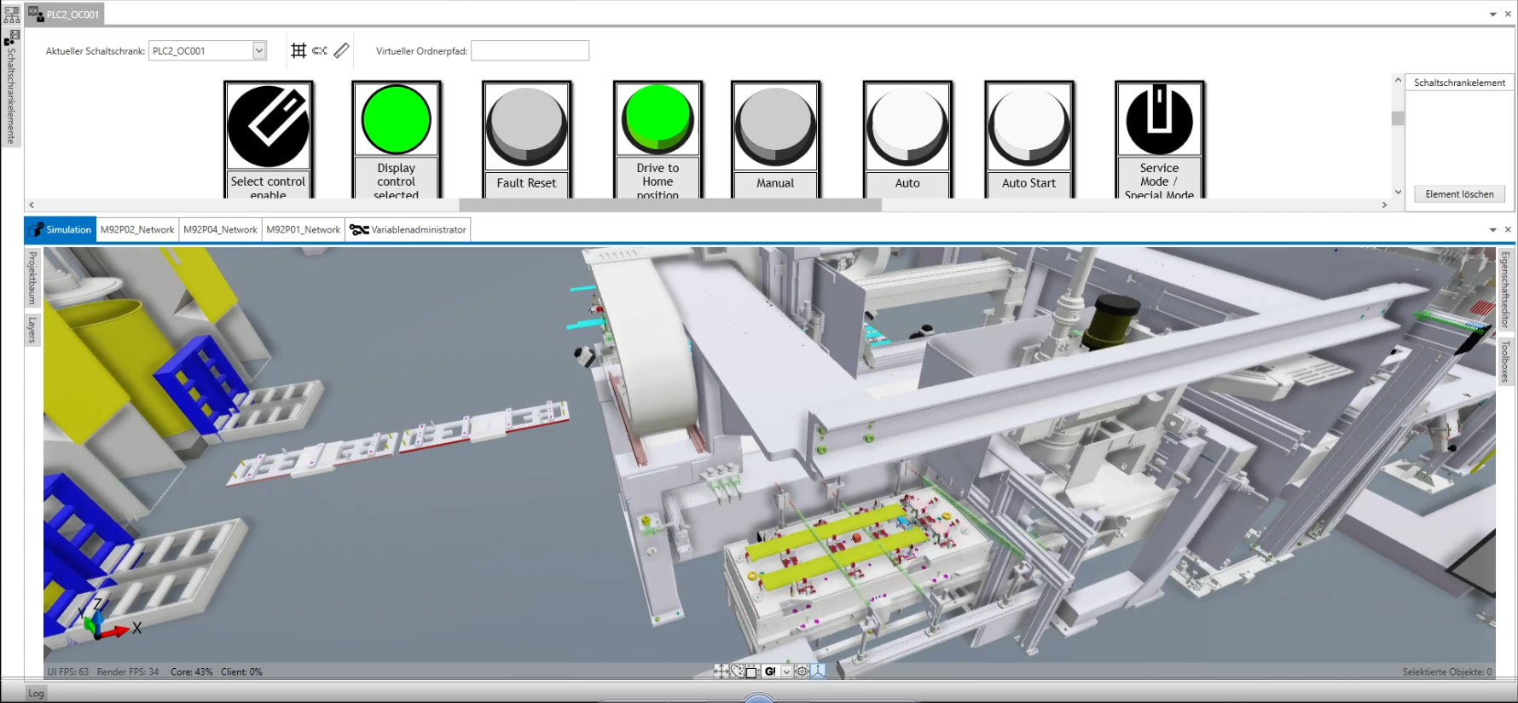Click the eye view-fit icon
The image size is (1518, 703).
[x=802, y=671]
